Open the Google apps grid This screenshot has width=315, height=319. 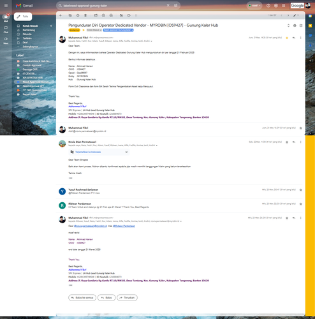tap(284, 6)
